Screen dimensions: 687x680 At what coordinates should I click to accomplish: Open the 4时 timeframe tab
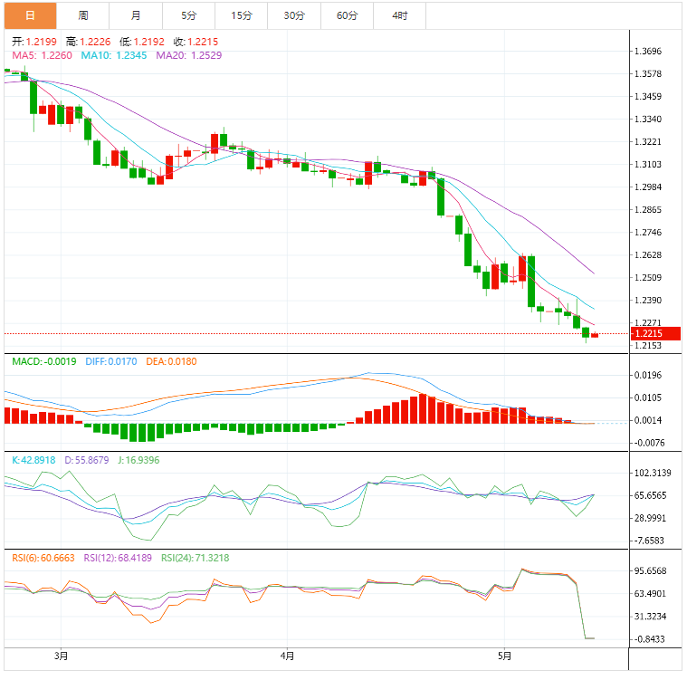[399, 15]
